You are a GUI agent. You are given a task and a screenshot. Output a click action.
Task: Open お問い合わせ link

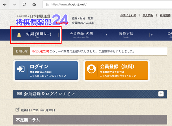[x=128, y=15]
